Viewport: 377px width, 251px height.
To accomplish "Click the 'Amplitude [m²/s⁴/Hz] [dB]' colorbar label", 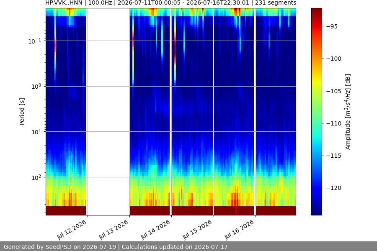I will point(348,112).
